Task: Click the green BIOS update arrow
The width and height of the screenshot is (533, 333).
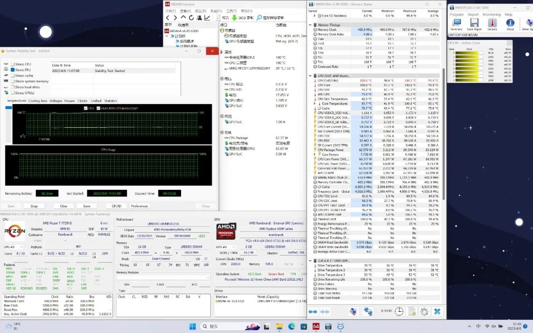Action: click(x=234, y=18)
